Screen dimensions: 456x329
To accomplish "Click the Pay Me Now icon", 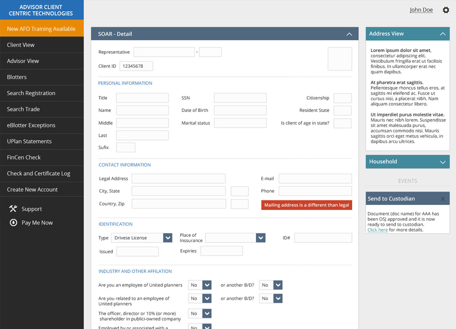I will coord(13,223).
